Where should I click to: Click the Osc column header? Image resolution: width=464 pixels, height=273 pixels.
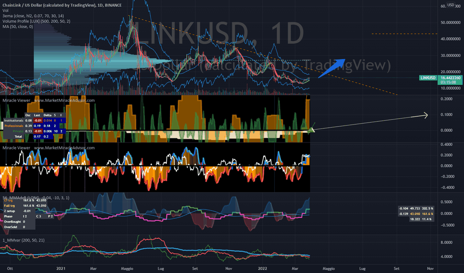[x=28, y=115]
